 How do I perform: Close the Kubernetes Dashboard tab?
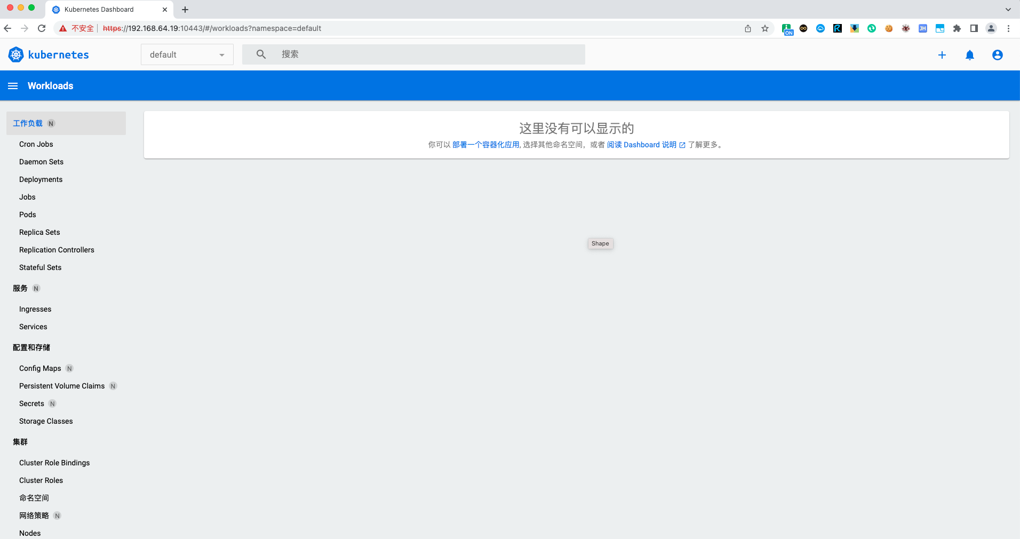pyautogui.click(x=165, y=10)
